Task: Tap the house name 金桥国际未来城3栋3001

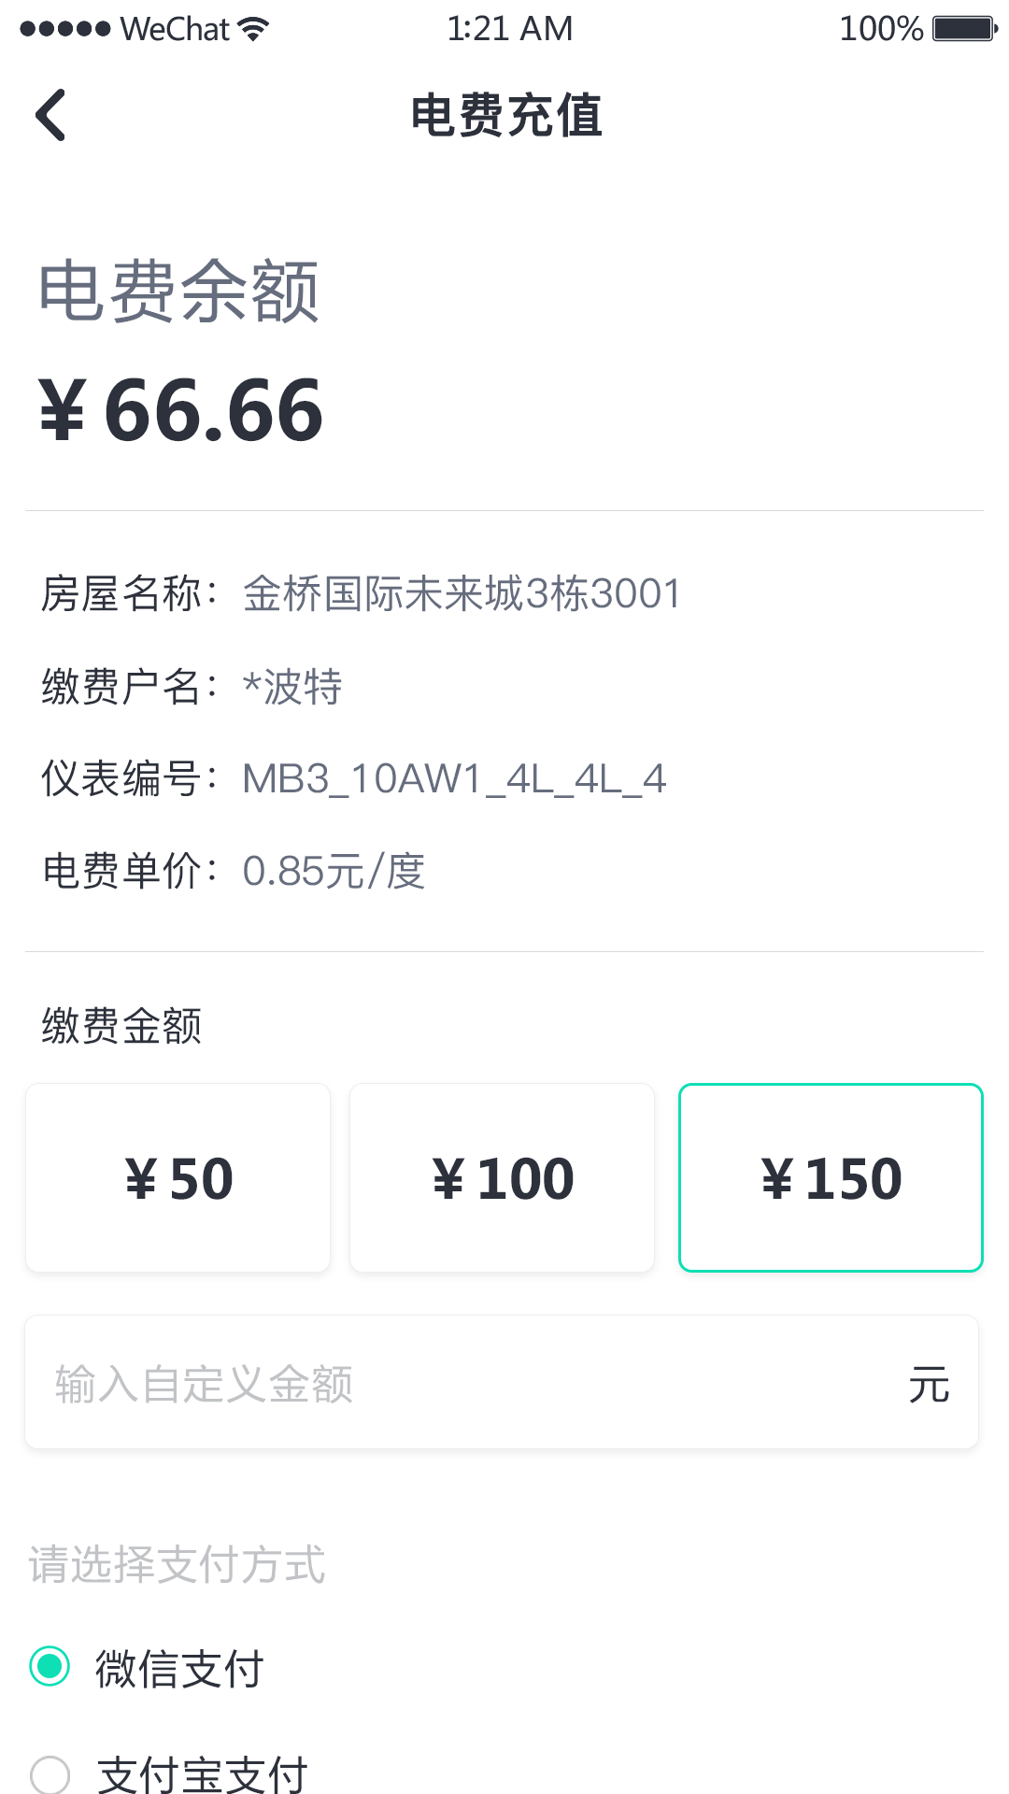Action: (462, 593)
